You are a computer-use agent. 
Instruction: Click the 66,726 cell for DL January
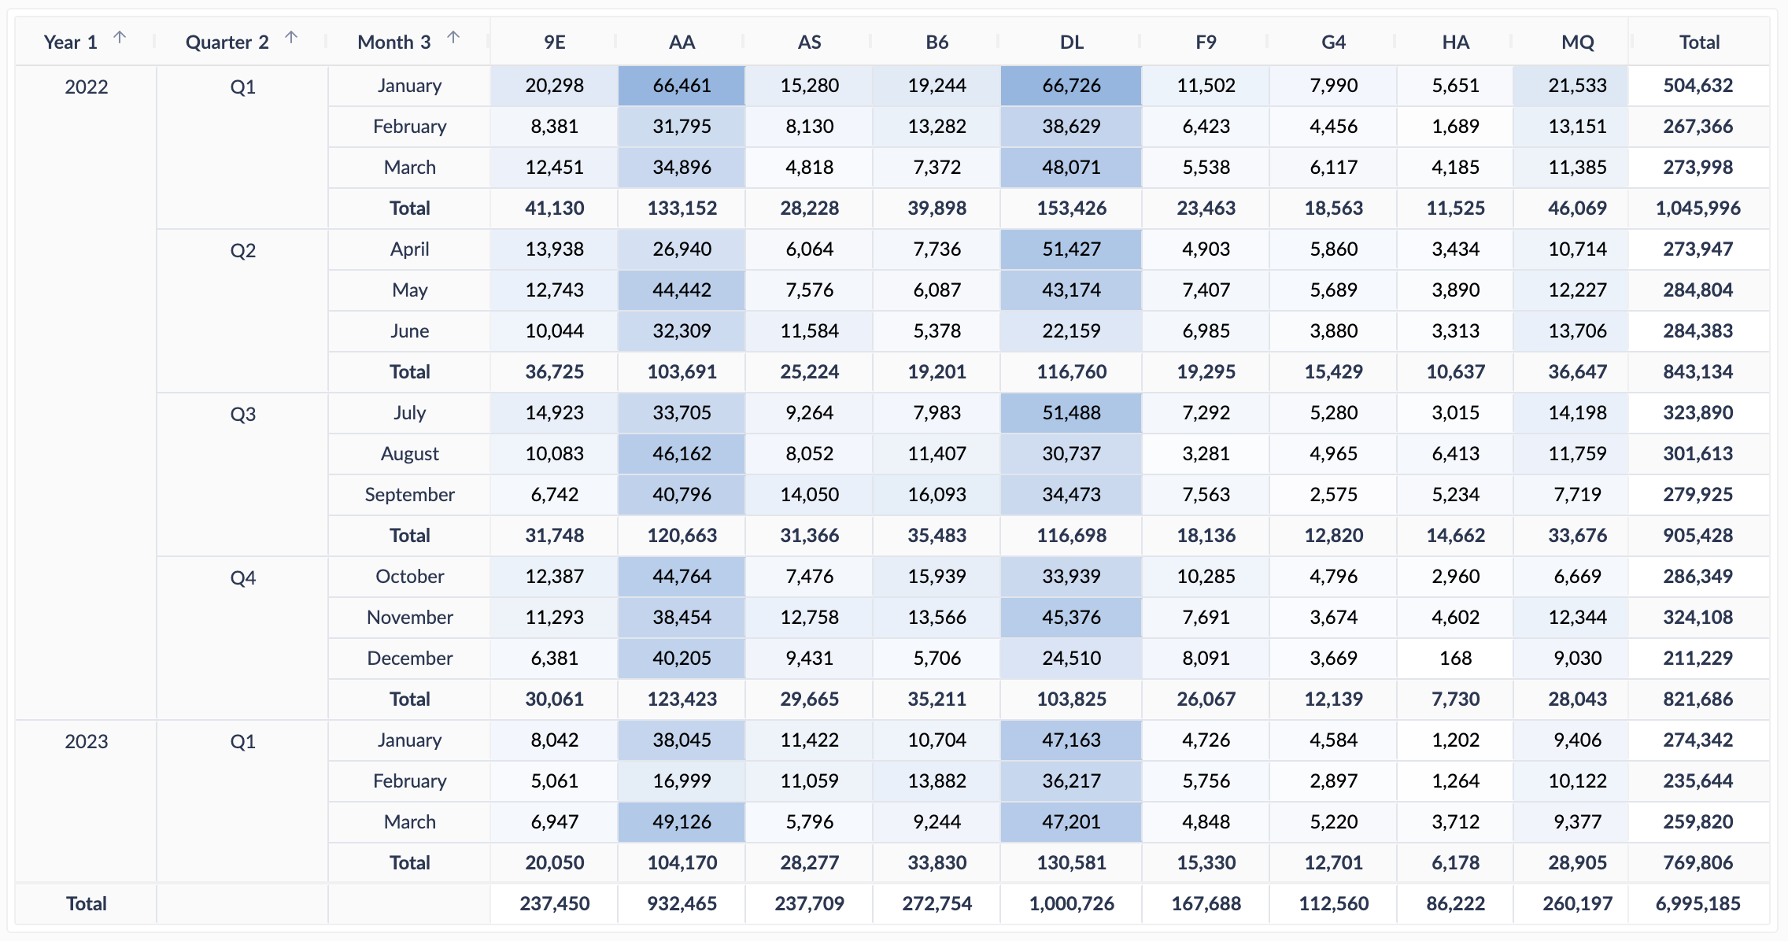click(1071, 86)
